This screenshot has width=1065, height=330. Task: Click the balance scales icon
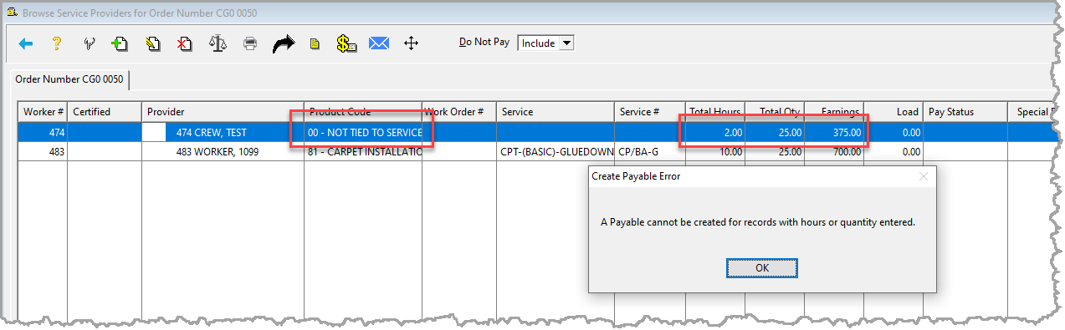coord(218,43)
